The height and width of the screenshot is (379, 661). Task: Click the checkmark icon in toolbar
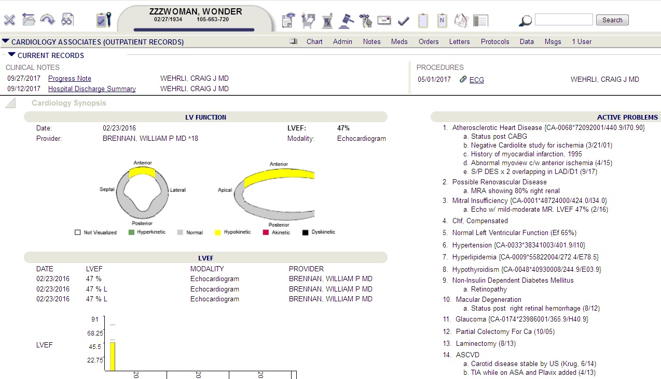[404, 21]
